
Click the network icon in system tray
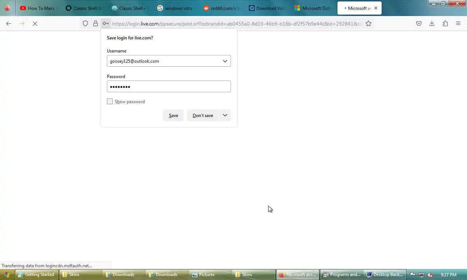point(421,275)
